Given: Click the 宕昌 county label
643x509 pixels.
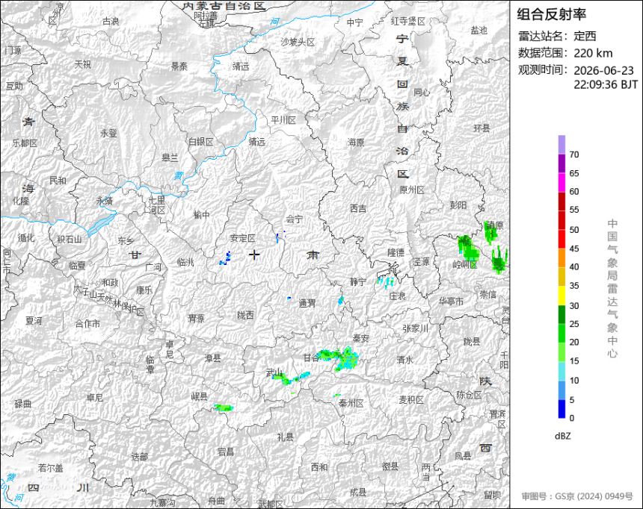Looking at the screenshot, I should click(x=226, y=452).
